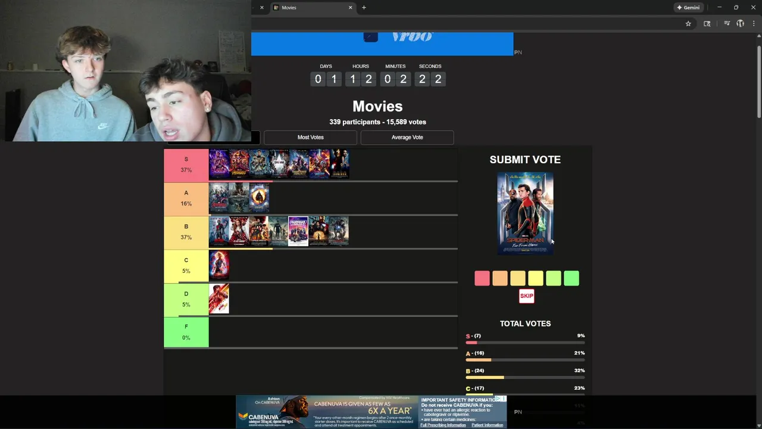
Task: Sort tier list by Average Vote
Action: pyautogui.click(x=407, y=137)
